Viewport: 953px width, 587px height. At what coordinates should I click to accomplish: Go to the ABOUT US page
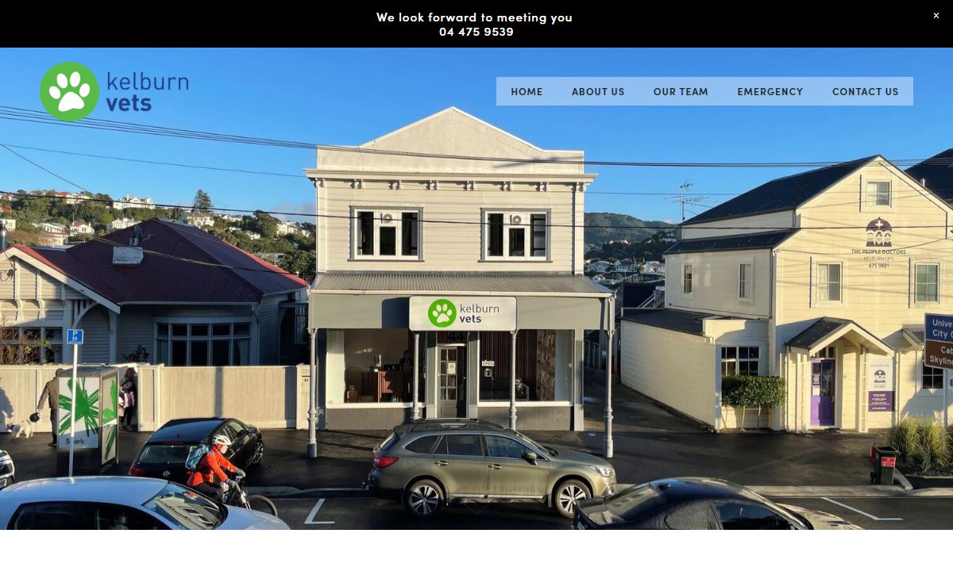(598, 91)
